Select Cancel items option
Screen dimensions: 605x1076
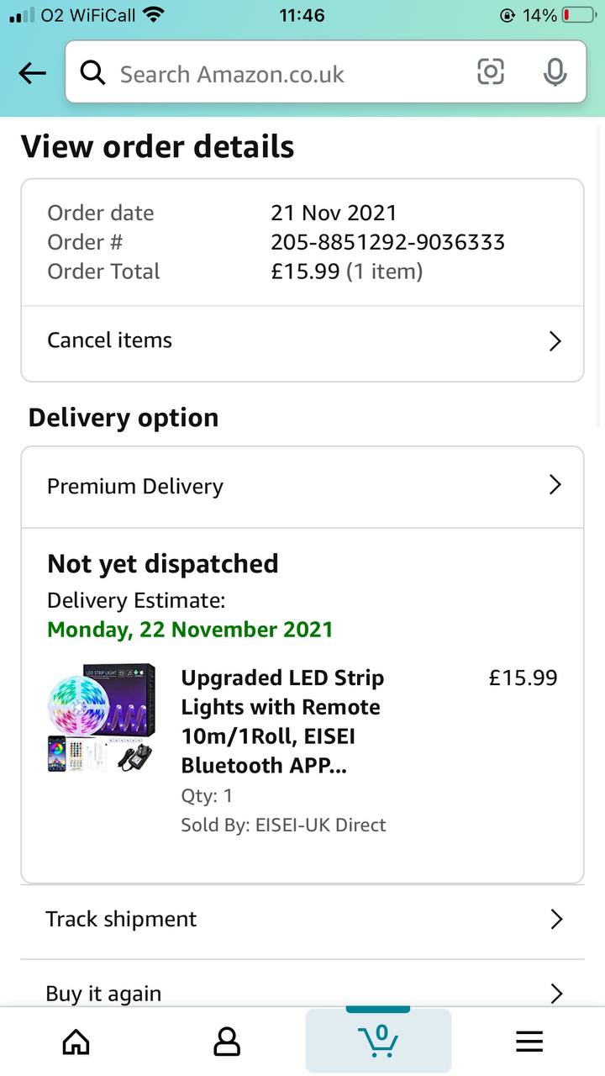(x=110, y=340)
